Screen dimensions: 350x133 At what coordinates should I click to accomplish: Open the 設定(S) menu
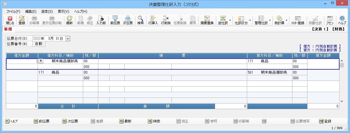(47, 12)
